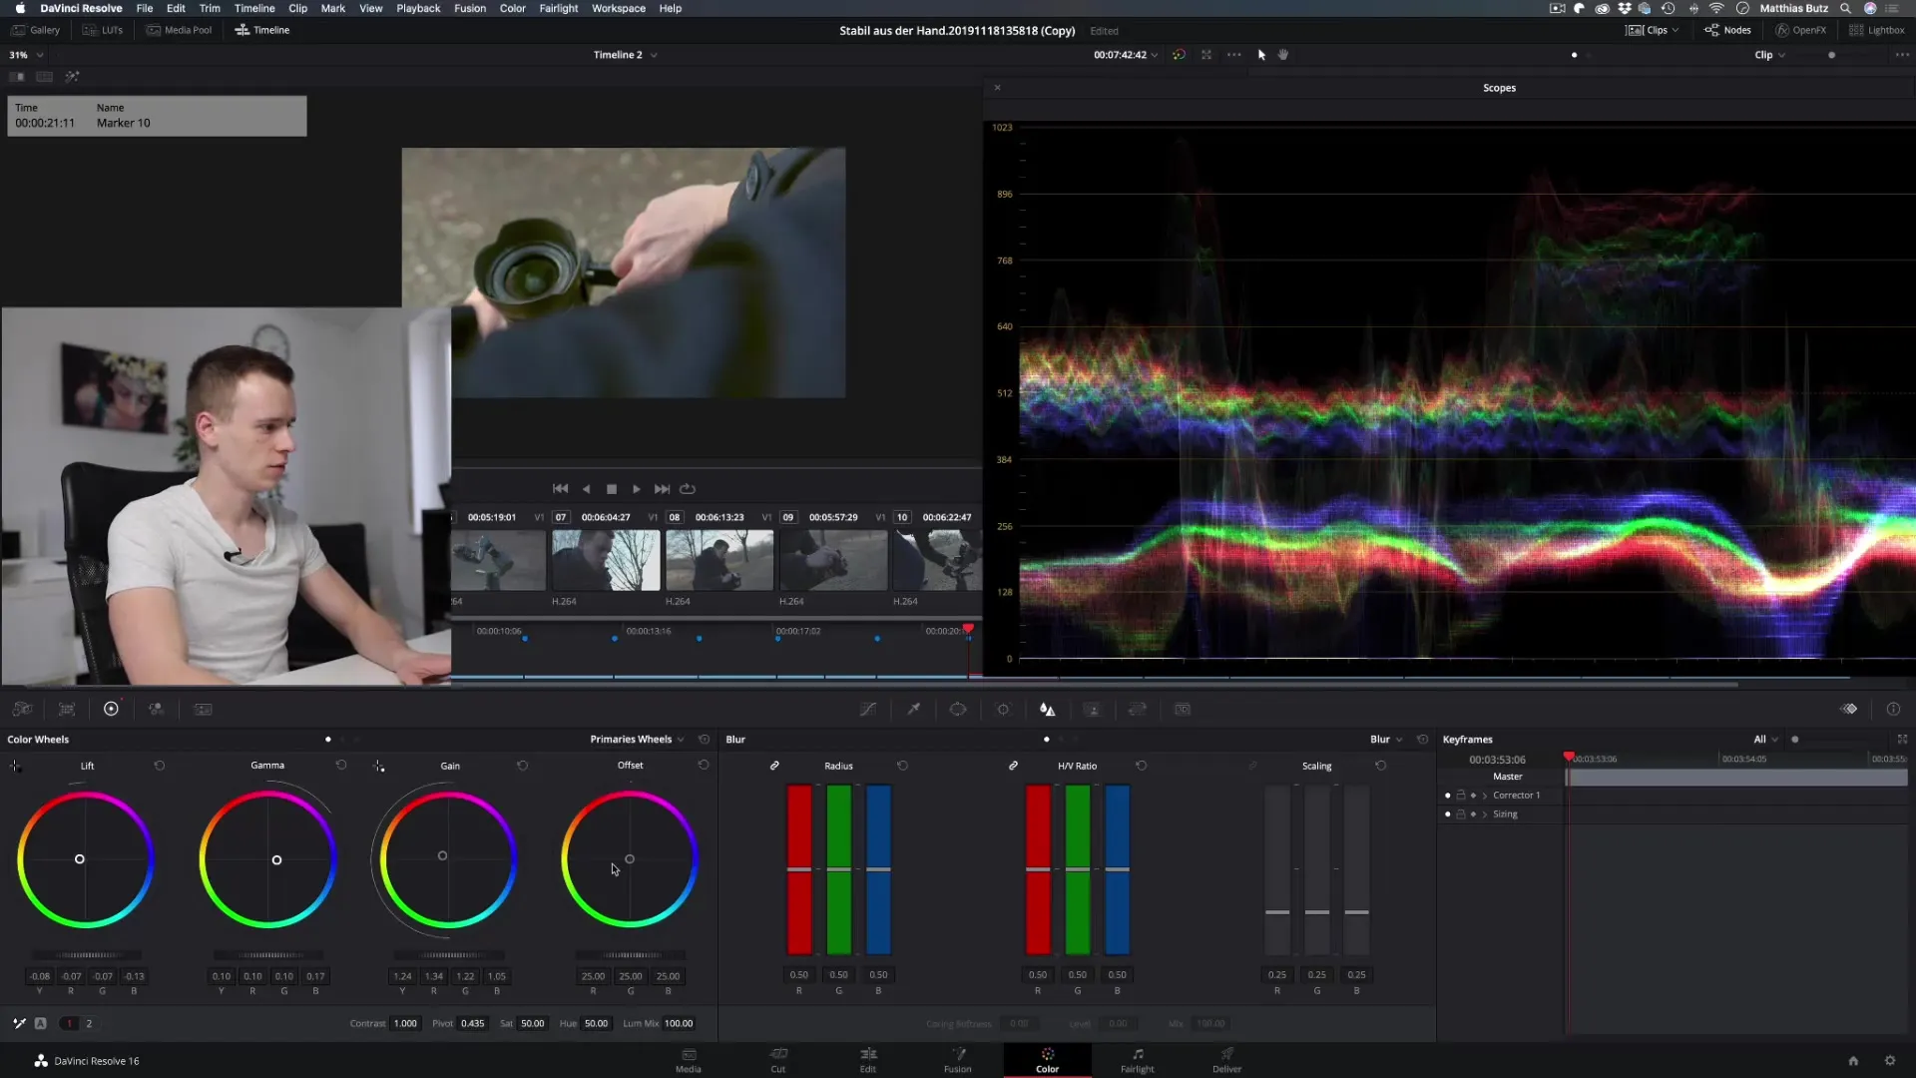The image size is (1916, 1078).
Task: Open the Clips dropdown arrow
Action: click(1676, 30)
